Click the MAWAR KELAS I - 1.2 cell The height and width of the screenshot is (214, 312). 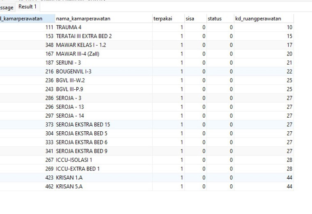pyautogui.click(x=103, y=45)
